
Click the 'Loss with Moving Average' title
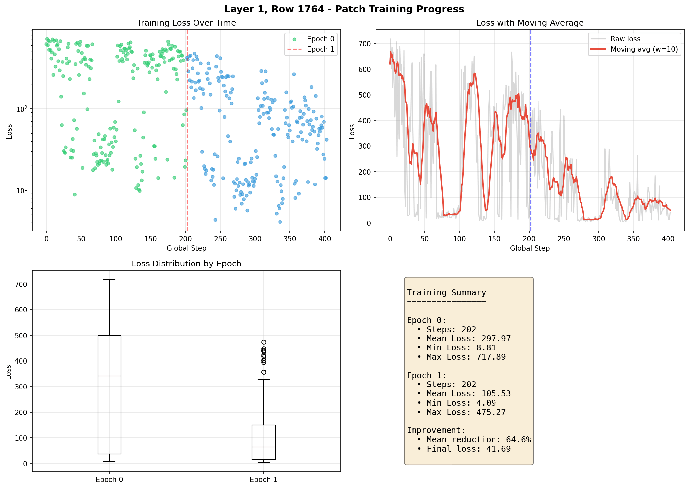pos(530,23)
